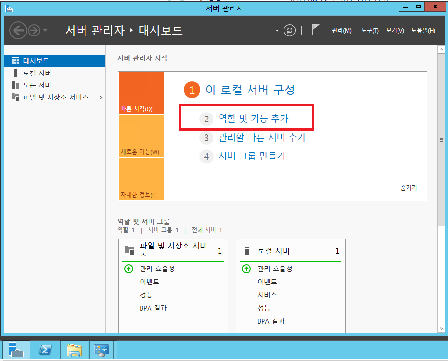This screenshot has width=448, height=361.
Task: Click the scrollbar down arrow
Action: [441, 328]
